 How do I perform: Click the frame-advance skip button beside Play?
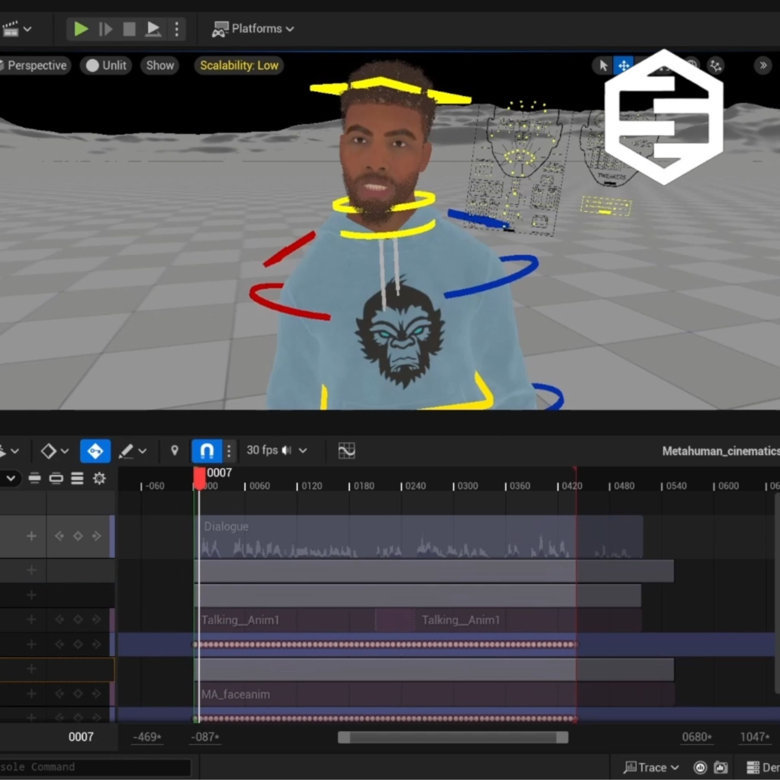pos(106,29)
